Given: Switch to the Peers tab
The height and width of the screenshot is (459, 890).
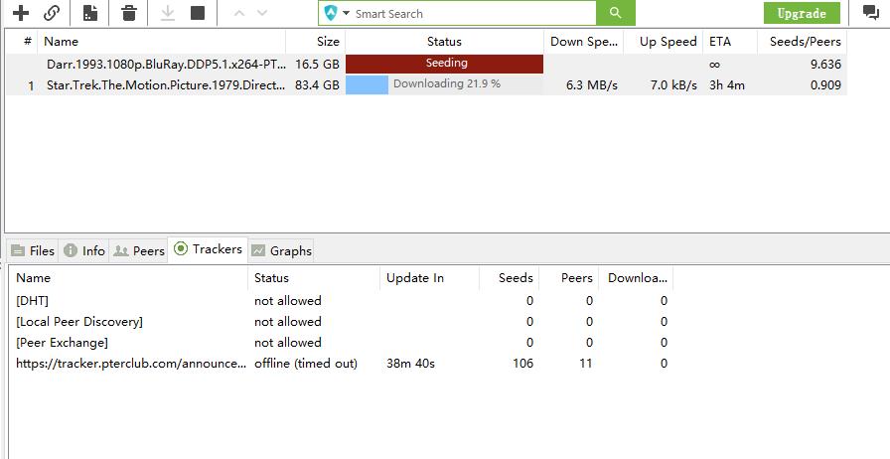Looking at the screenshot, I should coord(138,250).
